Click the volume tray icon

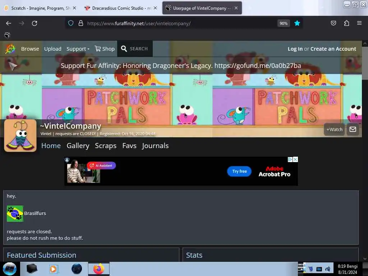click(328, 269)
